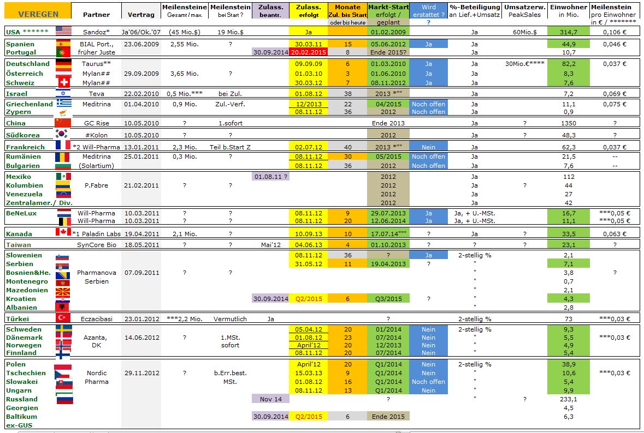This screenshot has width=644, height=433.
Task: Click the USA flag icon
Action: click(63, 31)
